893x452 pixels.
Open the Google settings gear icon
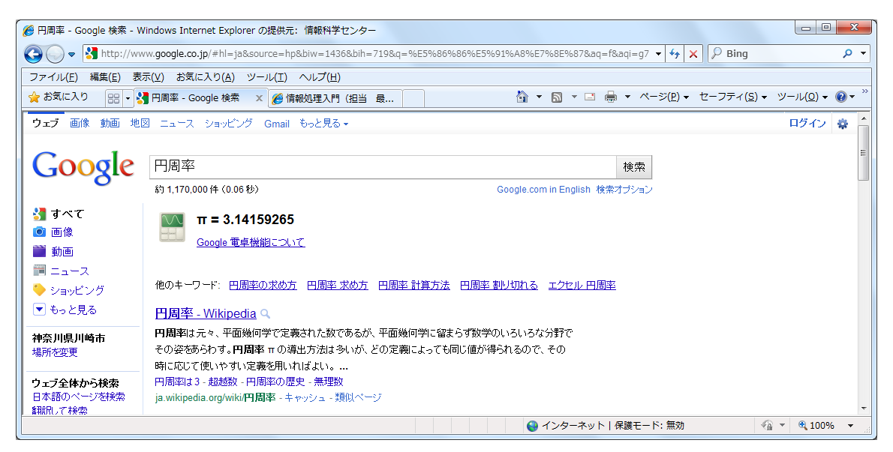click(x=843, y=124)
